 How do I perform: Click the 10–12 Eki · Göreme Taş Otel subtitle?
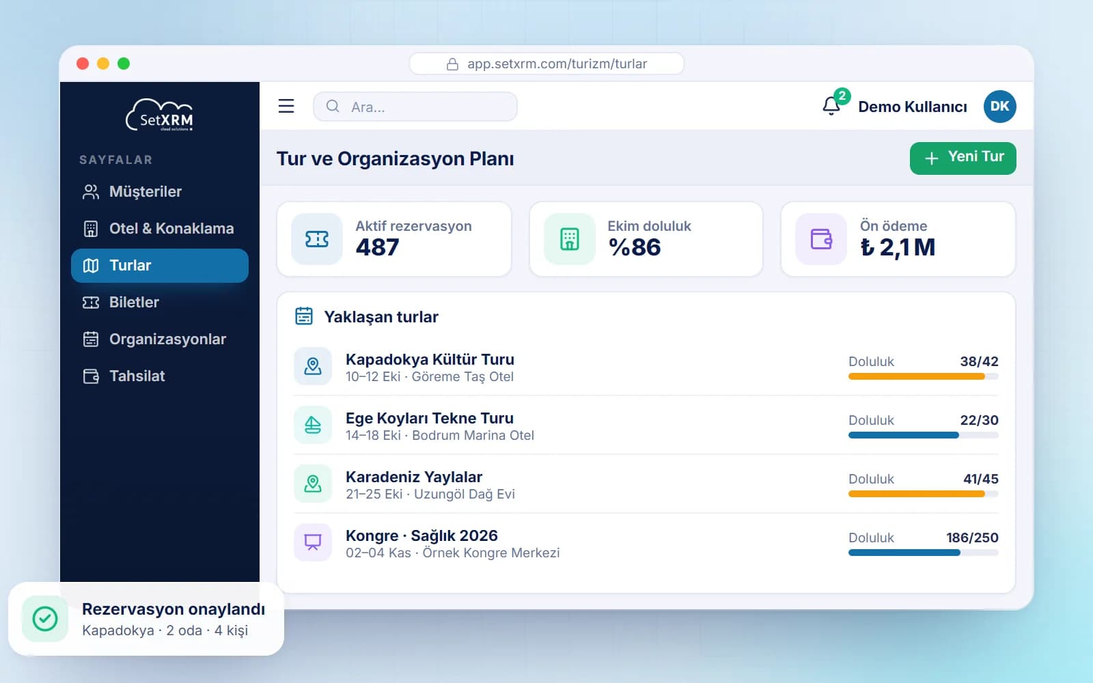click(x=430, y=377)
